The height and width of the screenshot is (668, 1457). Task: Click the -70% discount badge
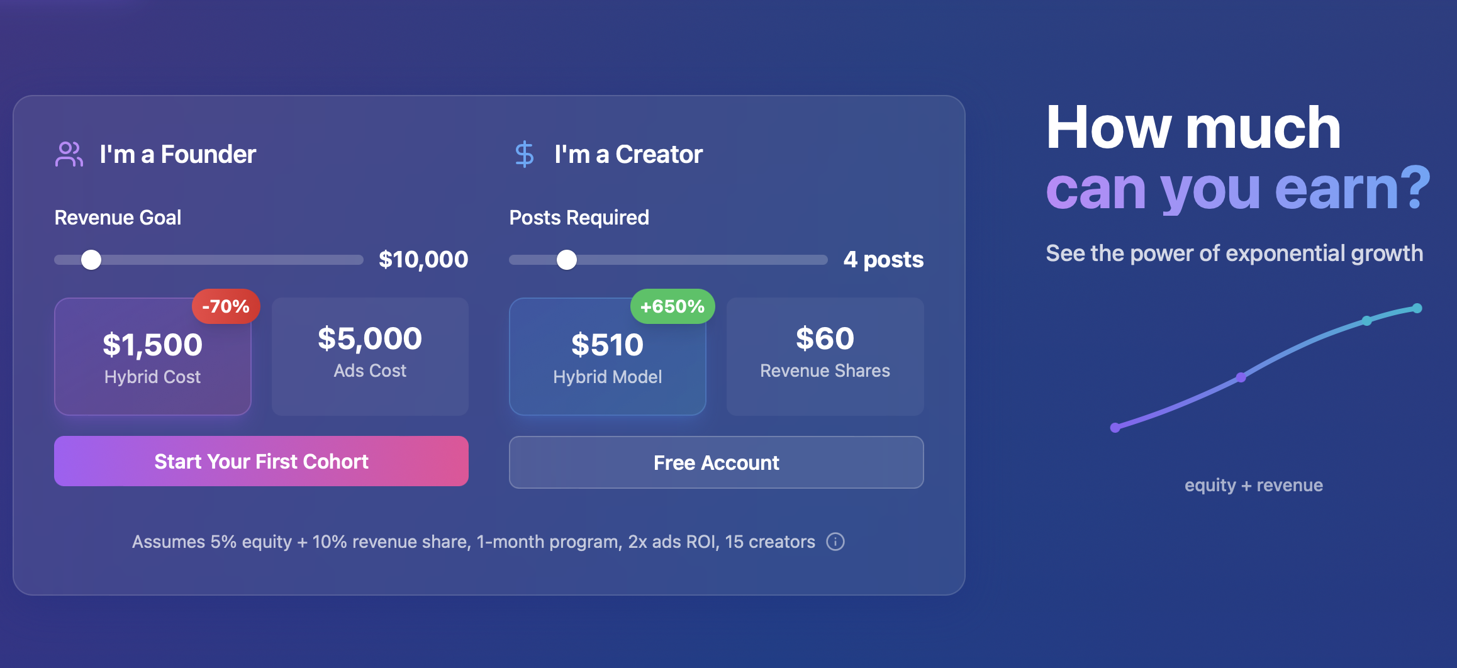click(x=226, y=306)
